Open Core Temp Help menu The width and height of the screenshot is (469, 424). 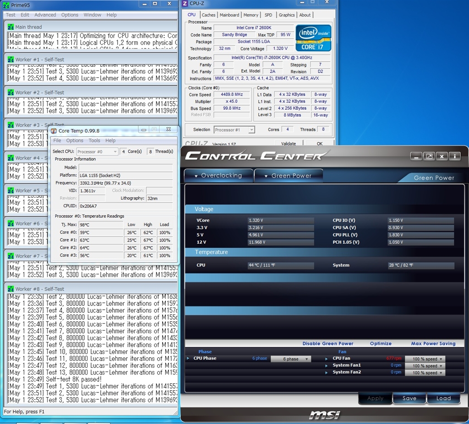[x=110, y=140]
